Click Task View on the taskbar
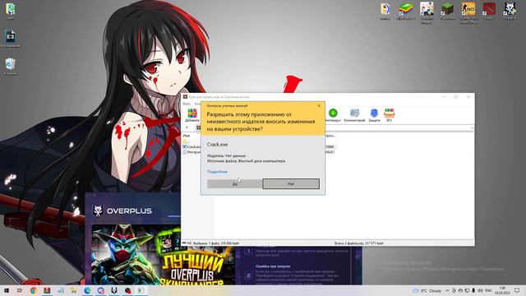526x296 pixels. (x=20, y=290)
